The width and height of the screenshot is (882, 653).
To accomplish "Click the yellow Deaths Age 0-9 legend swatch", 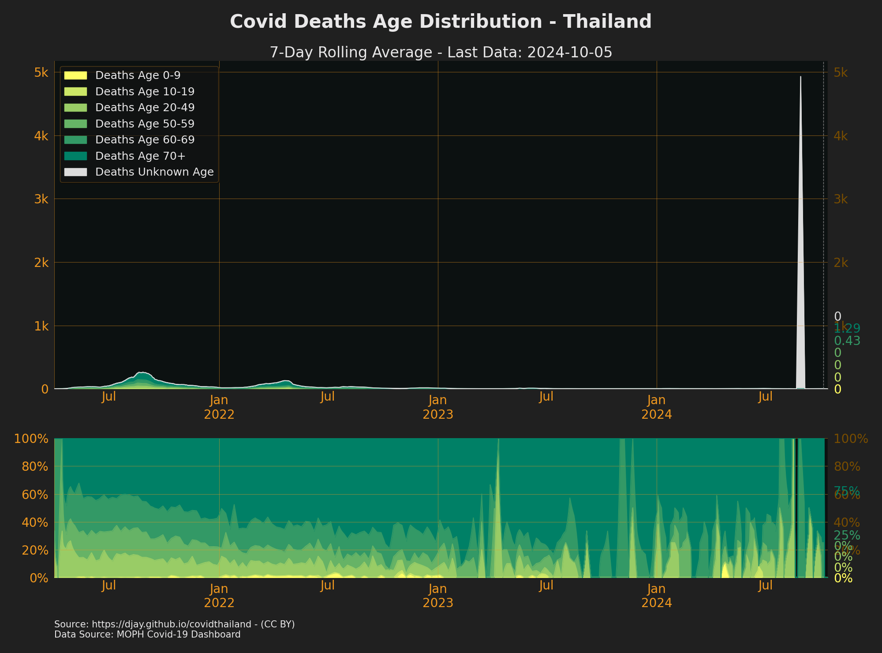I will click(x=75, y=75).
